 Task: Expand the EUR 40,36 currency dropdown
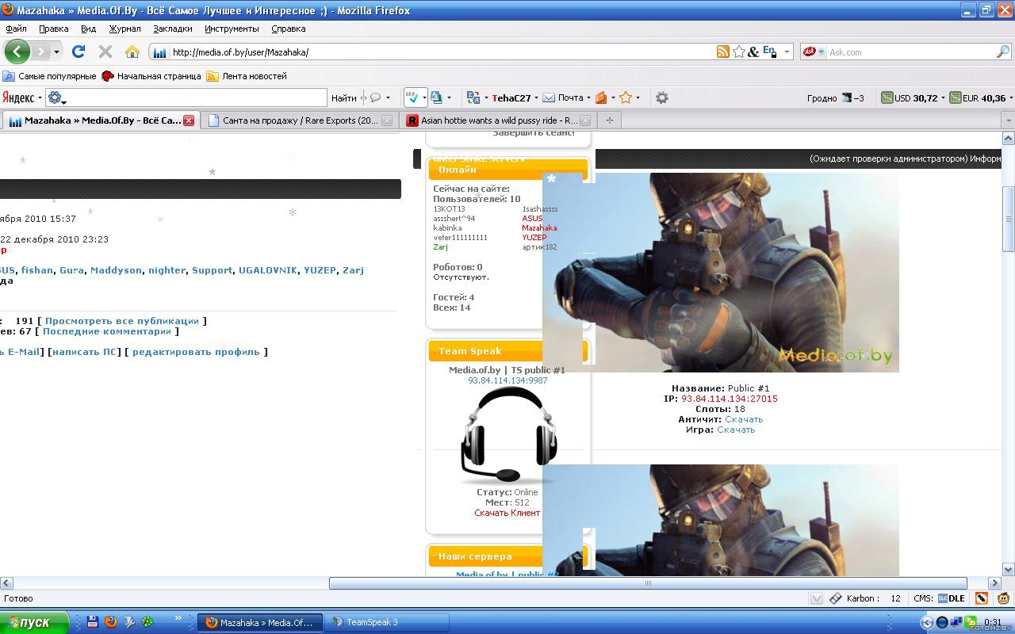(x=1010, y=98)
